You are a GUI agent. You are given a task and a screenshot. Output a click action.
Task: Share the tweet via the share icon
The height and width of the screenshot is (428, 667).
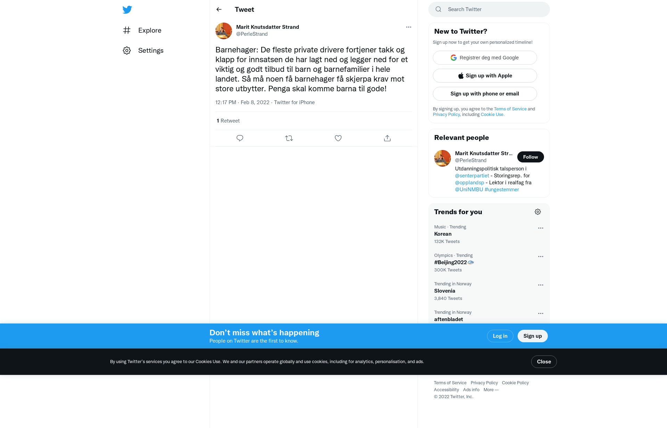(387, 138)
